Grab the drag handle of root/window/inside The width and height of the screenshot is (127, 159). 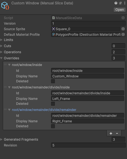(5, 64)
